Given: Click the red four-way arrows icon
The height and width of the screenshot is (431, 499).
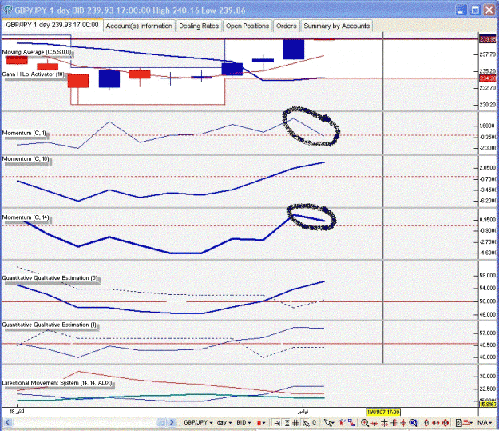Looking at the screenshot, I should [445, 423].
